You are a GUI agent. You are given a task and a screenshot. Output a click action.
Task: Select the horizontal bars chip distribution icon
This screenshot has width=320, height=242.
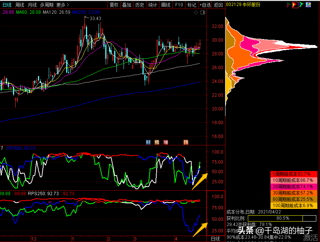coord(288,5)
